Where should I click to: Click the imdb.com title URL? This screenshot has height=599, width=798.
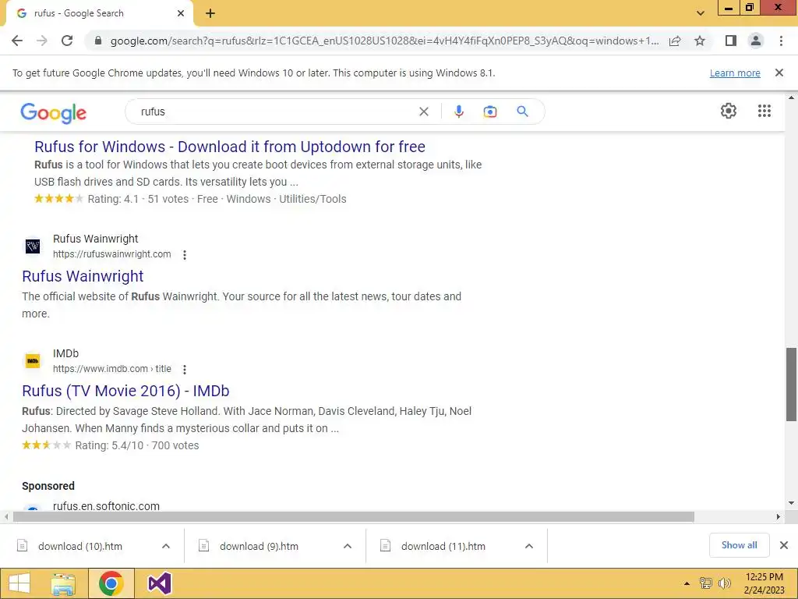pos(112,369)
